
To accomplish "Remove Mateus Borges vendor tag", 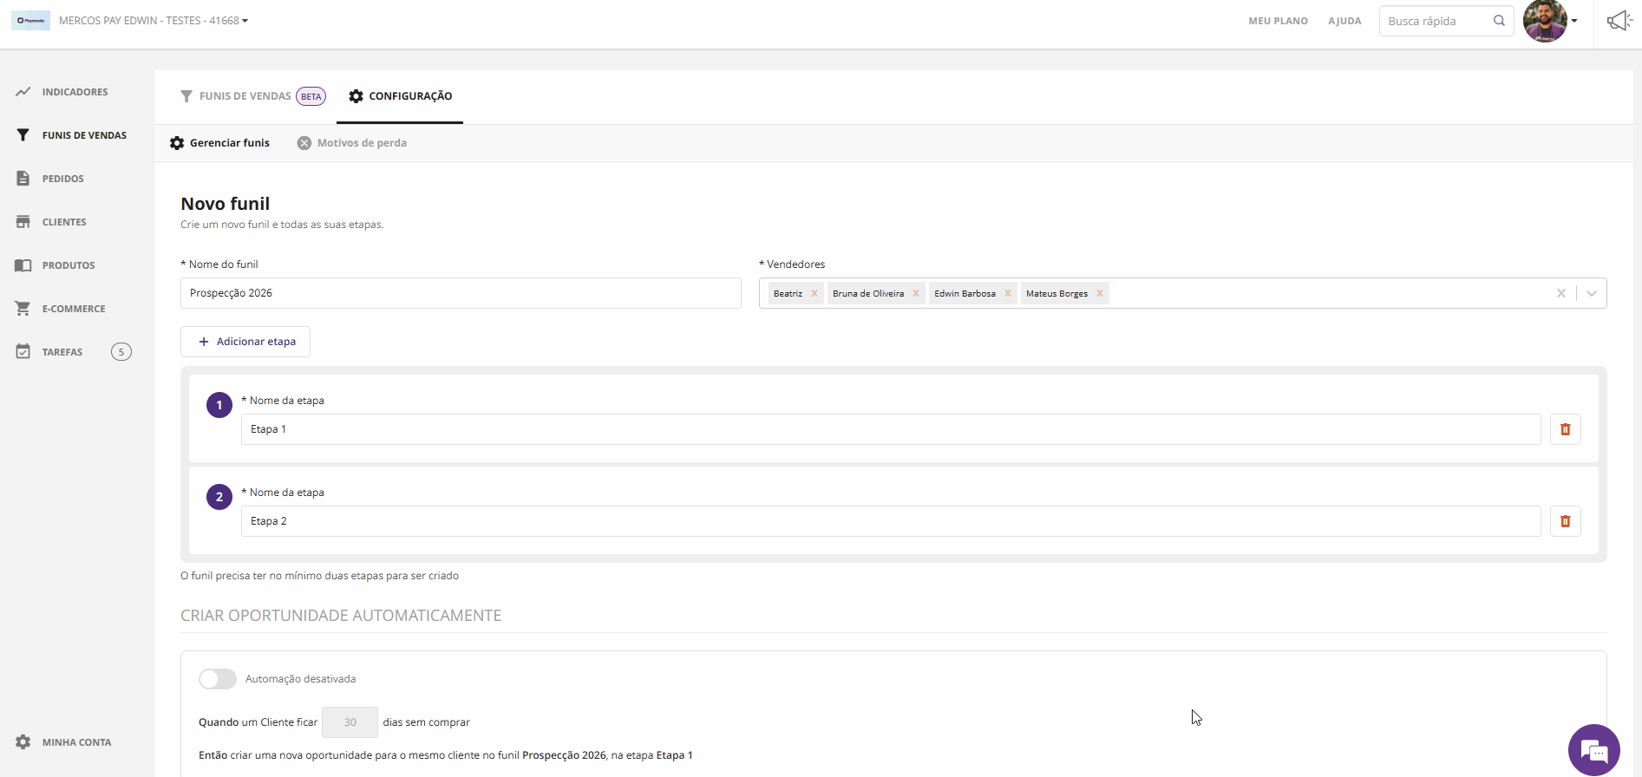I will (x=1100, y=293).
